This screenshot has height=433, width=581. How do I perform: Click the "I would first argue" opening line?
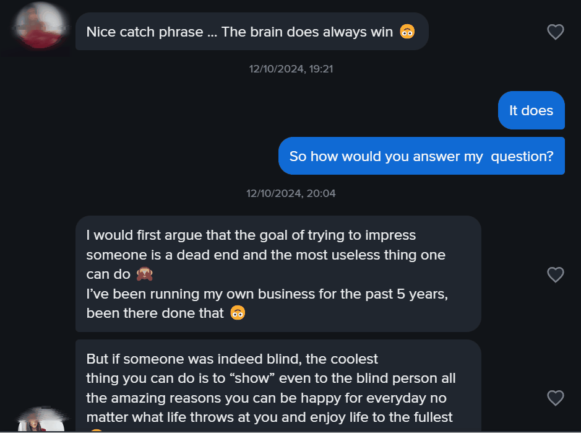coord(251,235)
